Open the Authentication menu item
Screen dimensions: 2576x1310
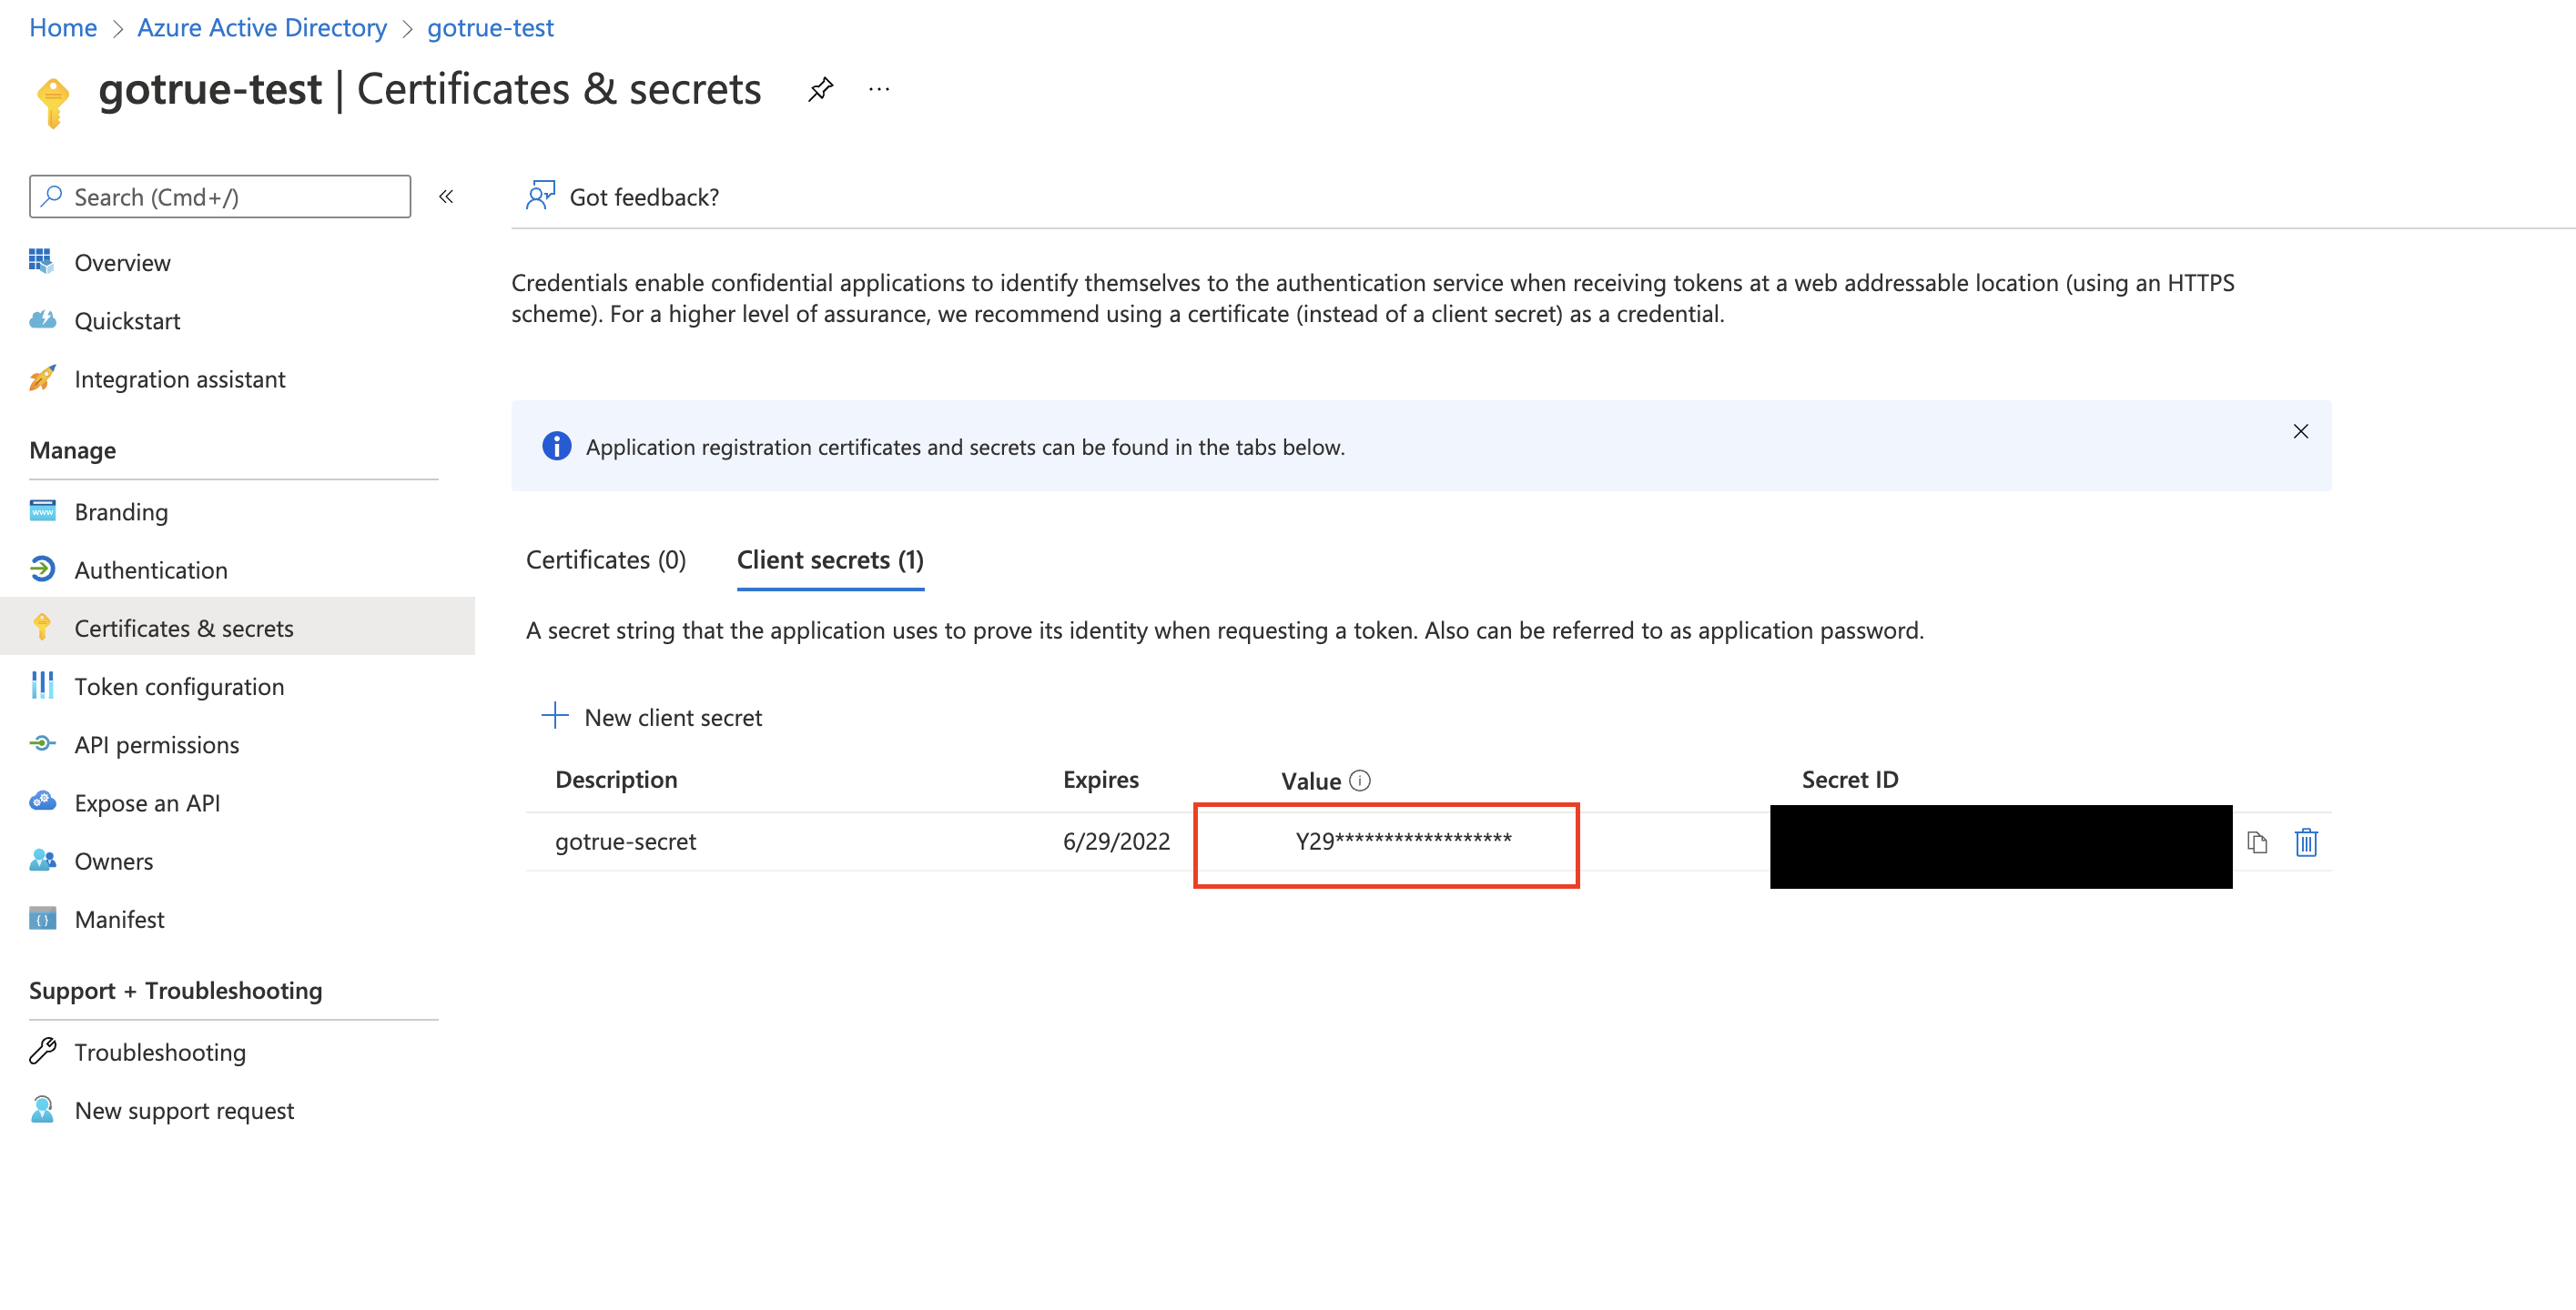(x=151, y=569)
